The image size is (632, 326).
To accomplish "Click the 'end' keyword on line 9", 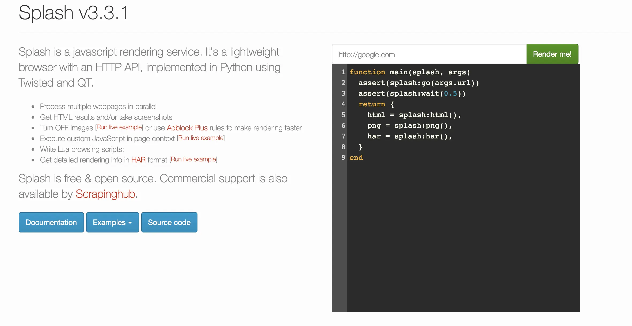I will [x=356, y=158].
